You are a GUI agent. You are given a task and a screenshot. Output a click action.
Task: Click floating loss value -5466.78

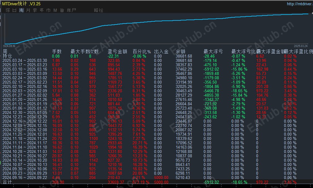211,91
